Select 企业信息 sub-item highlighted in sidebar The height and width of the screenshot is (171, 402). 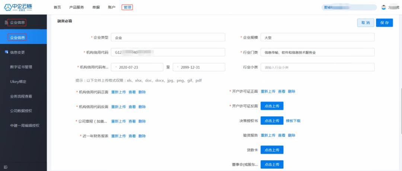[23, 37]
